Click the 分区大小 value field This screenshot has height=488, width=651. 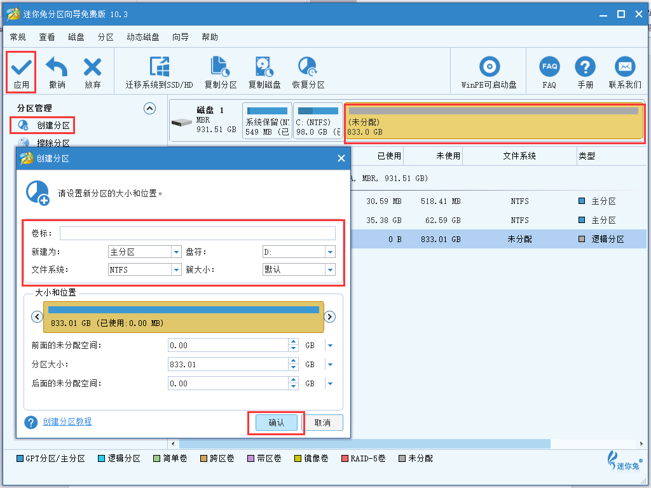point(228,364)
